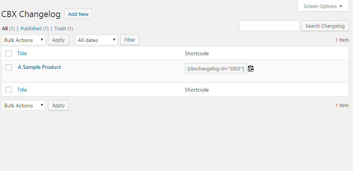Open the Trash view
The width and height of the screenshot is (353, 171).
coord(60,28)
